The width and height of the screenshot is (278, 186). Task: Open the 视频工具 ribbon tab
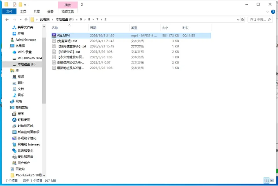click(67, 12)
